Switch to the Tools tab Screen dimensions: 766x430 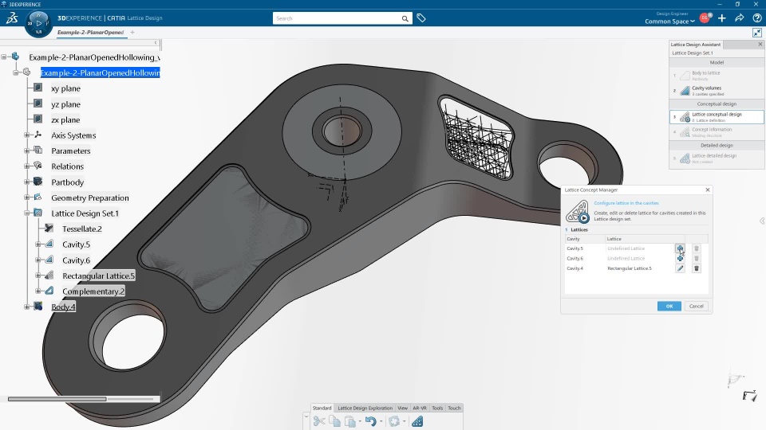437,408
